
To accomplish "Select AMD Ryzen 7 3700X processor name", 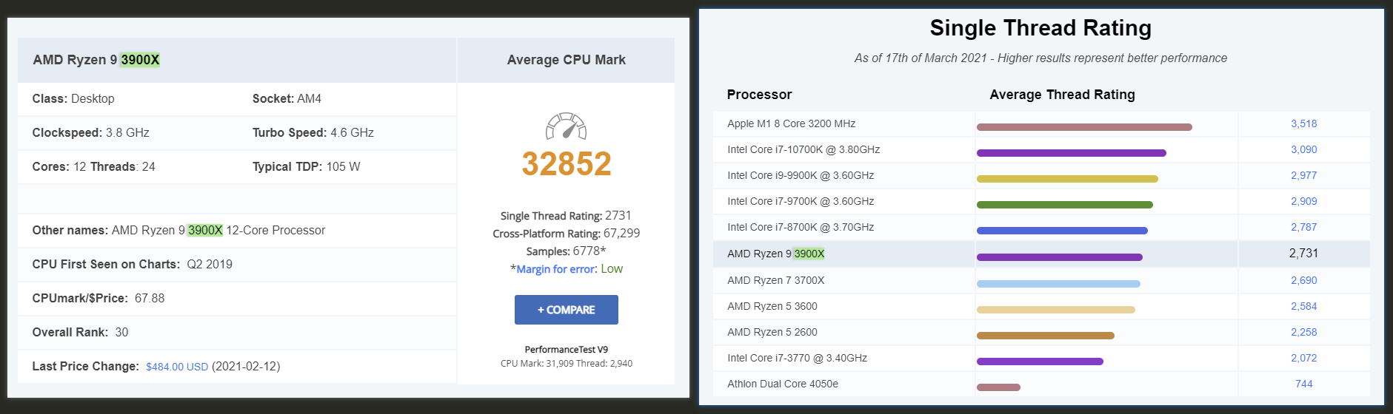I will click(x=775, y=280).
